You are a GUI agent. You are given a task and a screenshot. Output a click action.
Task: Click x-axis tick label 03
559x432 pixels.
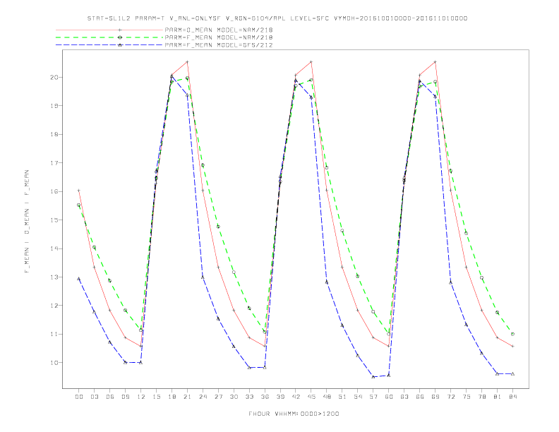pos(94,397)
